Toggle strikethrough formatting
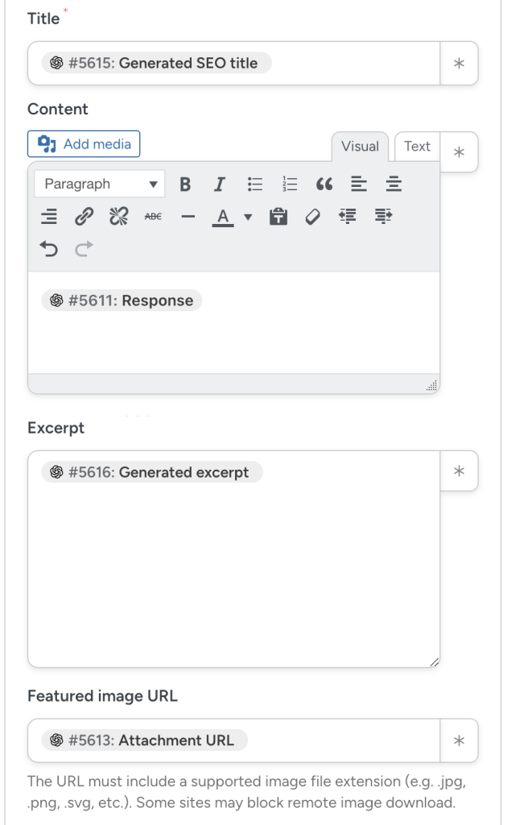Viewport: 507px width, 825px height. (x=153, y=216)
